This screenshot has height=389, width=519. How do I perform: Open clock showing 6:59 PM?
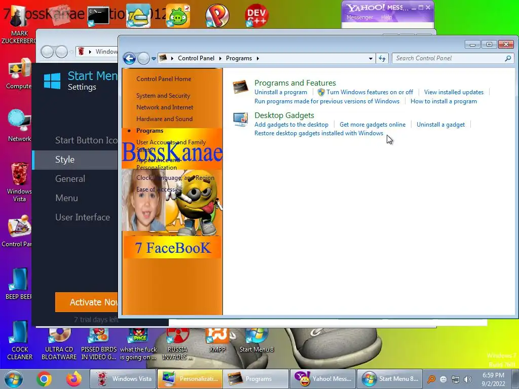coord(493,379)
